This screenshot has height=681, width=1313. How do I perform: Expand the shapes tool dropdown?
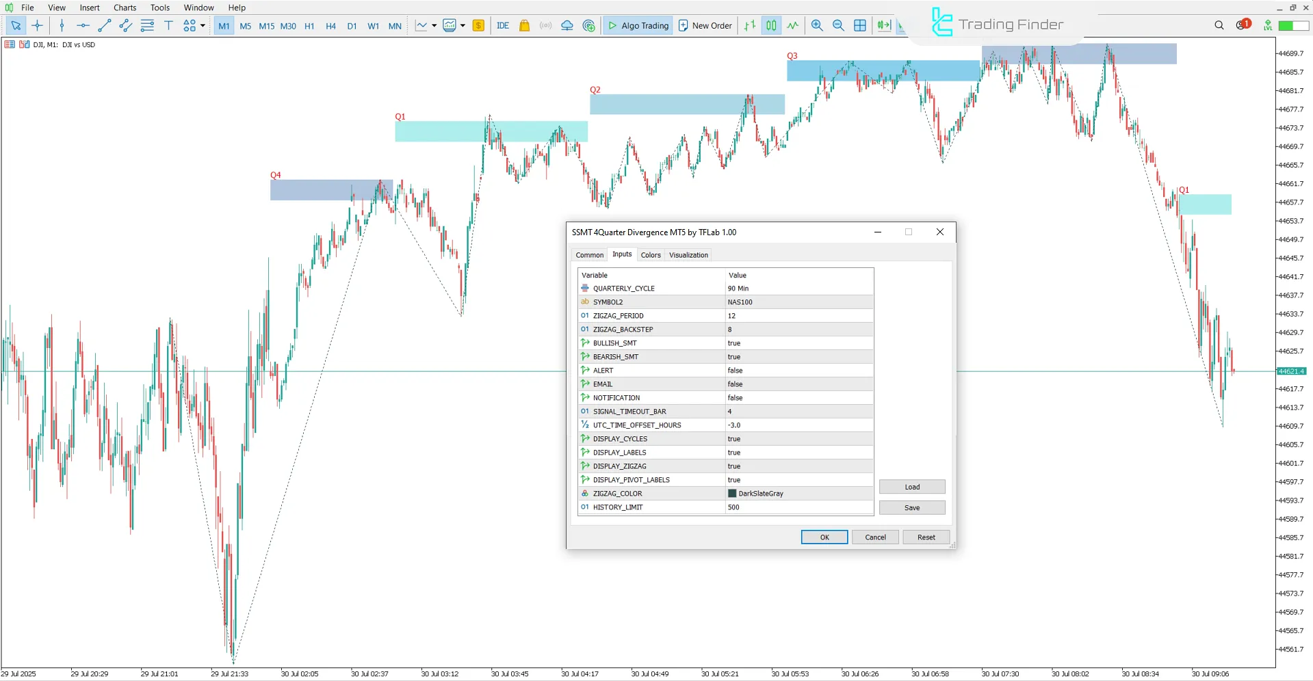(202, 25)
